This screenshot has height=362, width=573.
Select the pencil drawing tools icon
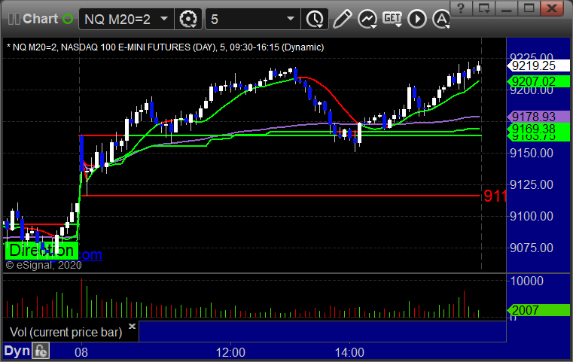(x=342, y=19)
